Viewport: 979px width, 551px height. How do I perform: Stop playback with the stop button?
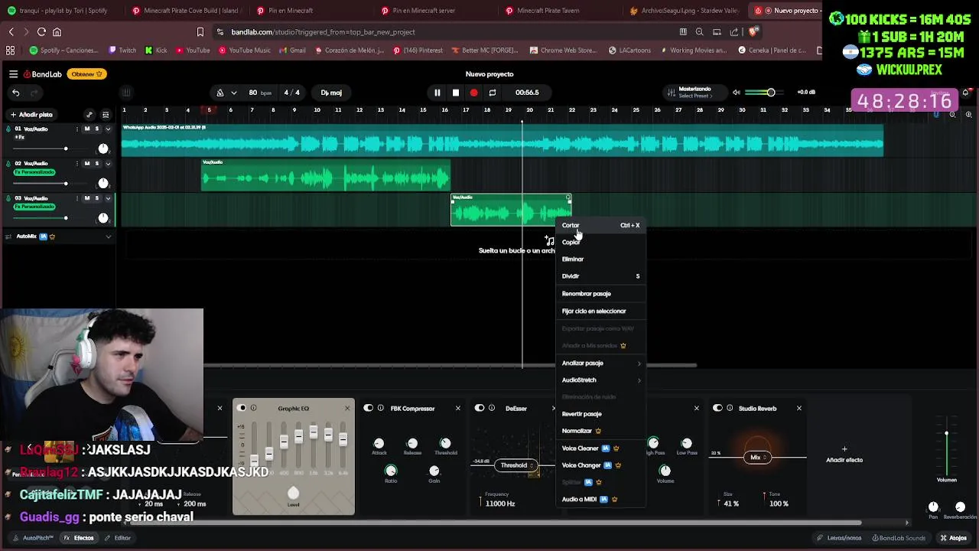(455, 93)
